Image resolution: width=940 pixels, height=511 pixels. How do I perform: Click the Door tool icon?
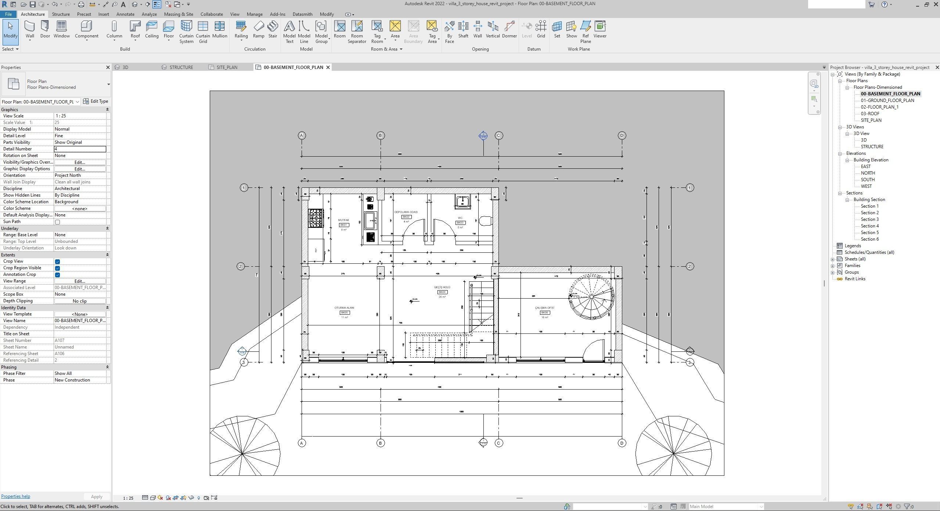click(x=45, y=29)
